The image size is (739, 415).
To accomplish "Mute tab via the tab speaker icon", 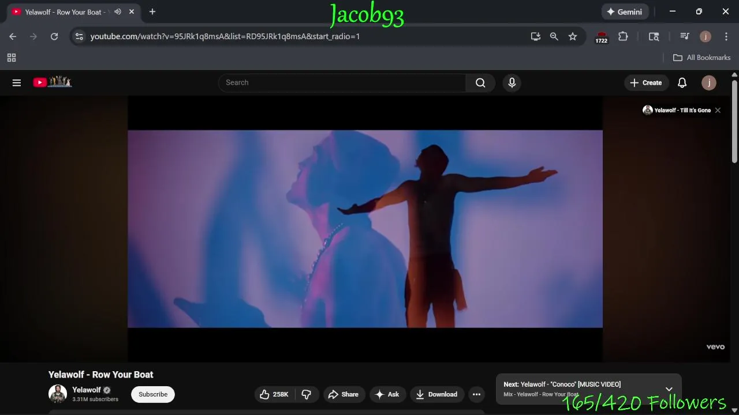I will pyautogui.click(x=118, y=12).
